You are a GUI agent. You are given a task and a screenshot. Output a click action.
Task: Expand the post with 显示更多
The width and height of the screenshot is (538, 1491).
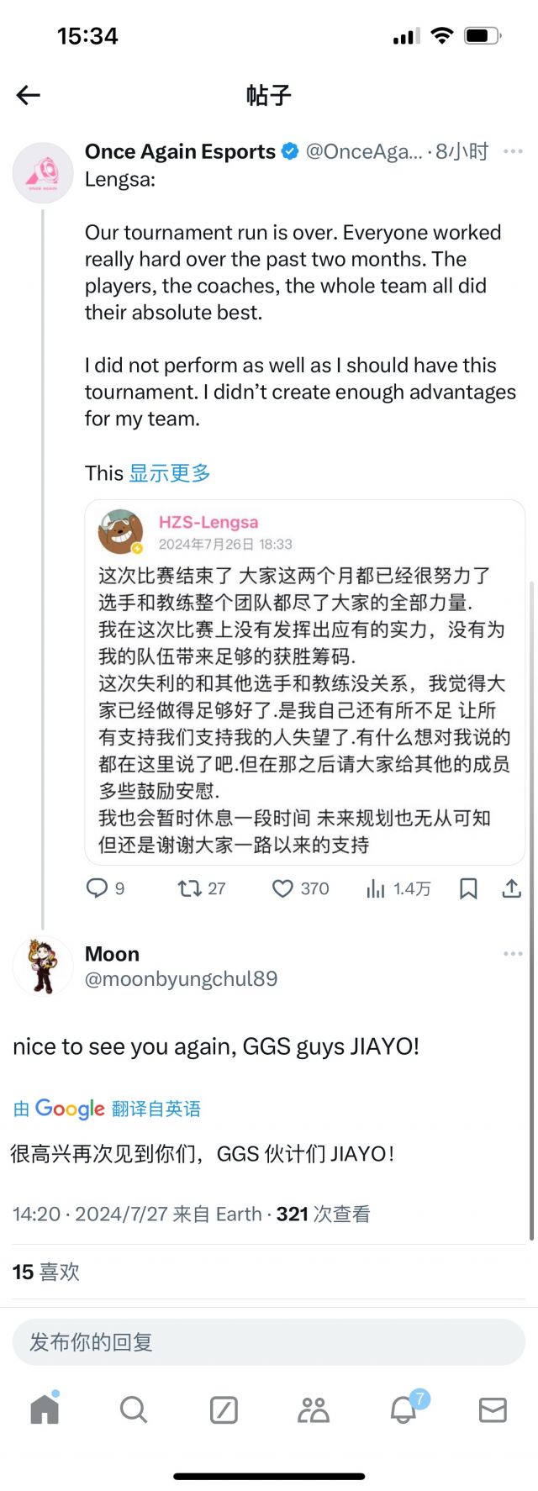170,472
